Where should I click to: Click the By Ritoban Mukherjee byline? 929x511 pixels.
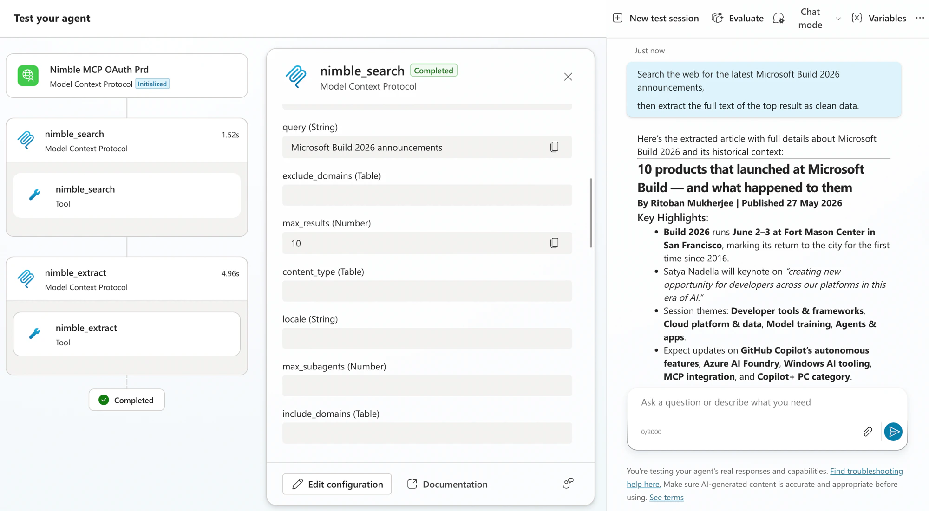(x=739, y=203)
